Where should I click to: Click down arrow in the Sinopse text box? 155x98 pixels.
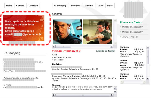pos(115,92)
